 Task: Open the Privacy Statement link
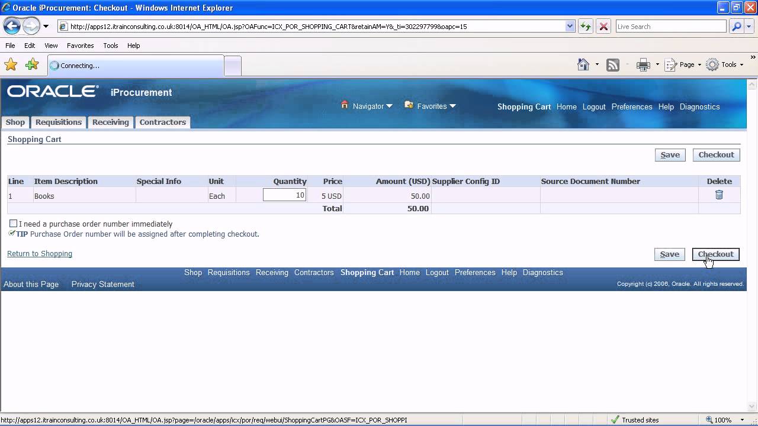pyautogui.click(x=103, y=284)
